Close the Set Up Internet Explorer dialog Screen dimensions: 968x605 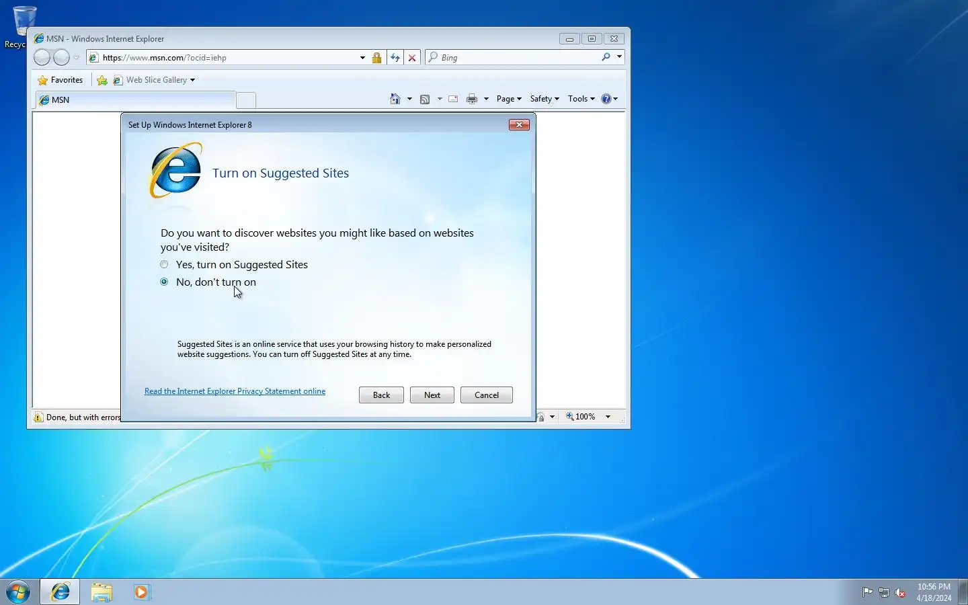519,124
